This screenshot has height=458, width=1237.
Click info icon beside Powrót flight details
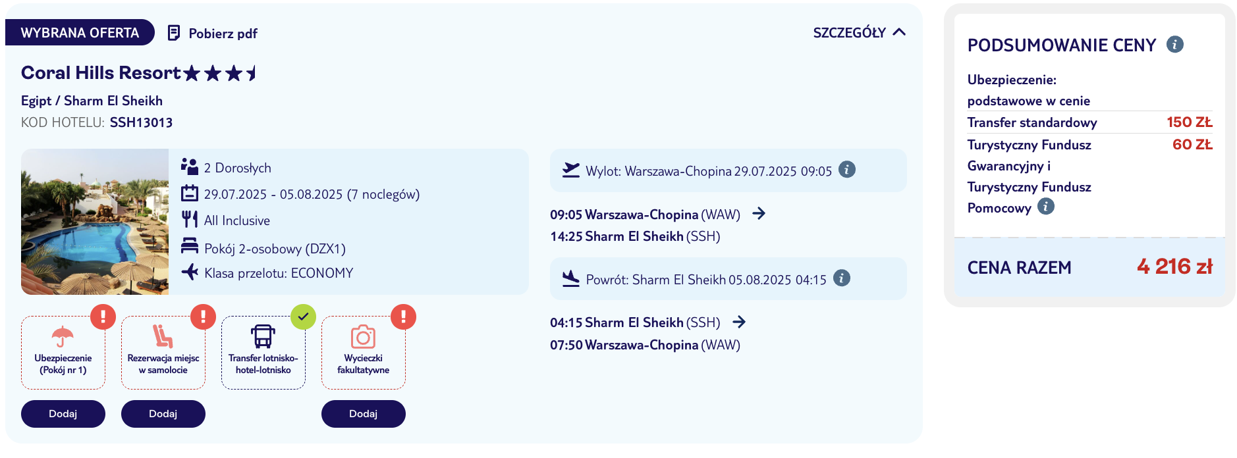[x=842, y=278]
